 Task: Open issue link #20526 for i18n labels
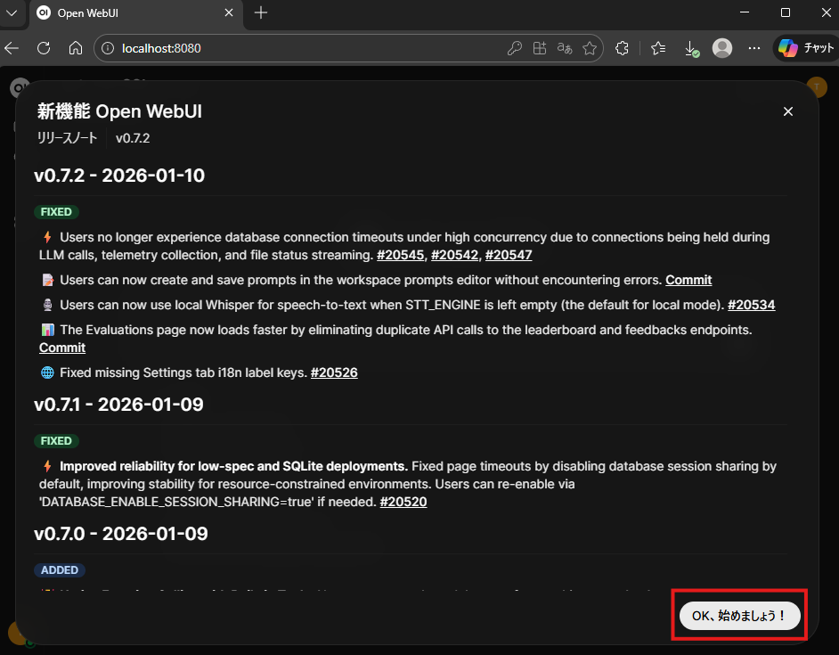(334, 373)
